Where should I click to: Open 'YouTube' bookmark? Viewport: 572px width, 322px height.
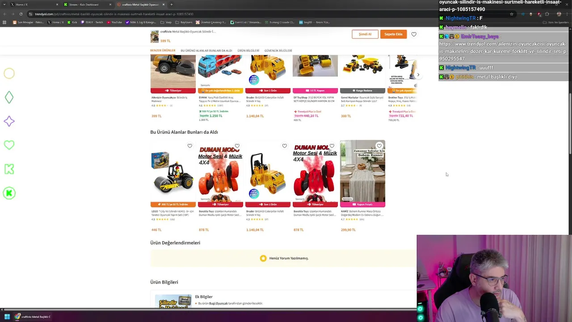click(x=114, y=22)
